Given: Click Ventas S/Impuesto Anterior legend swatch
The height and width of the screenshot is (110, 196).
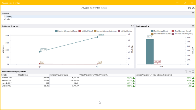Looking at the screenshot, I should pos(95,31).
